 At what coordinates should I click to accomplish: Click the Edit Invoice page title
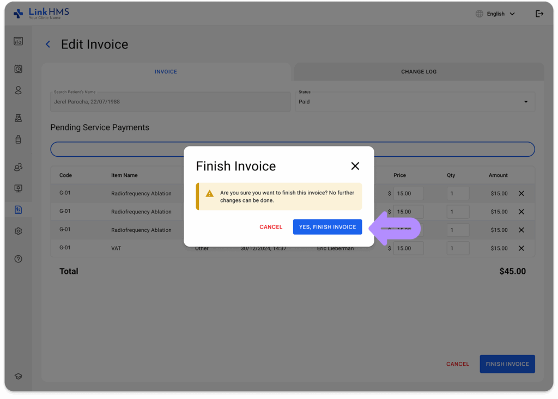tap(94, 45)
